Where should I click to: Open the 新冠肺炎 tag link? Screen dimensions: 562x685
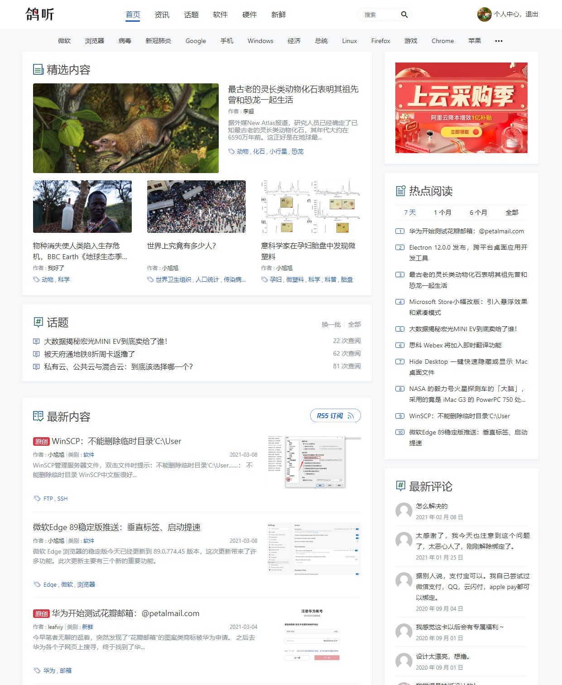tap(159, 41)
